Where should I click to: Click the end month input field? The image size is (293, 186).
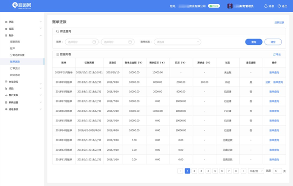(118, 42)
